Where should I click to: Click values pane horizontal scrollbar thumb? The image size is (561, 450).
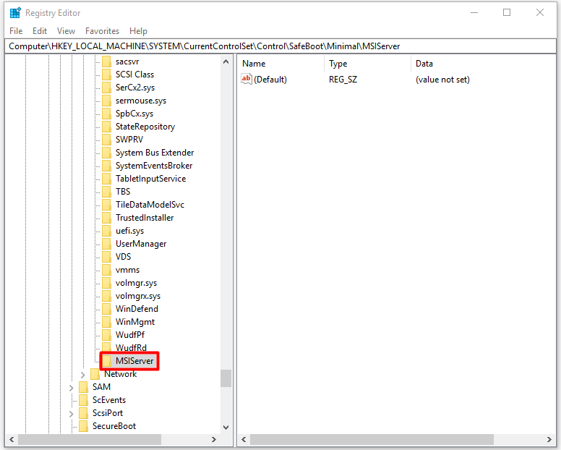372,439
